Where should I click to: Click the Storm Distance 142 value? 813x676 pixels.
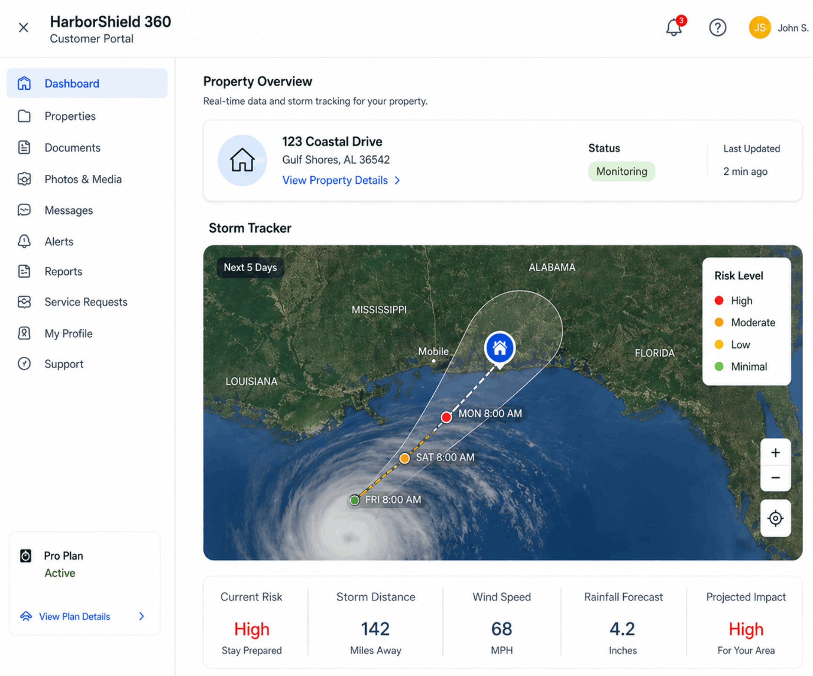(x=375, y=629)
